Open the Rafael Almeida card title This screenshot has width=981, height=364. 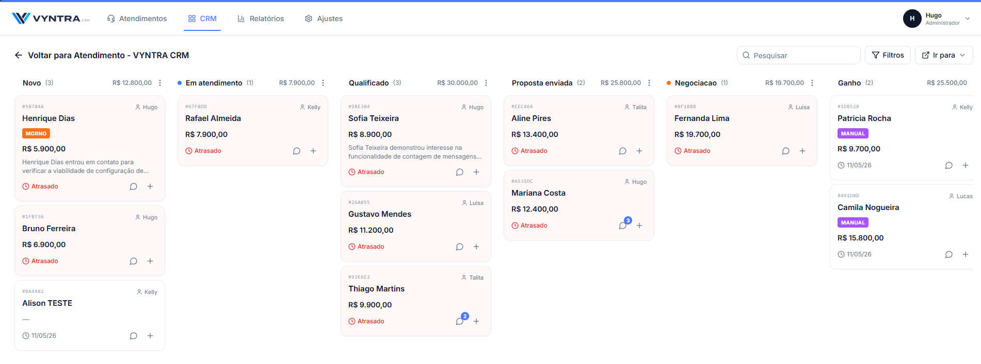click(x=213, y=118)
